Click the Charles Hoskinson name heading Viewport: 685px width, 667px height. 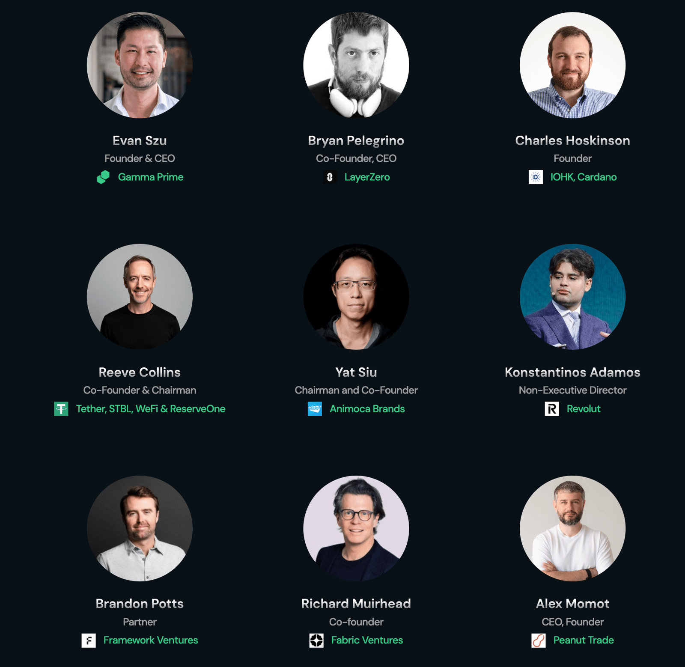(x=572, y=140)
